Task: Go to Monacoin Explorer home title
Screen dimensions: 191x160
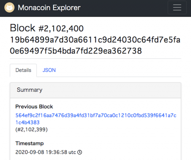Action: 49,8
